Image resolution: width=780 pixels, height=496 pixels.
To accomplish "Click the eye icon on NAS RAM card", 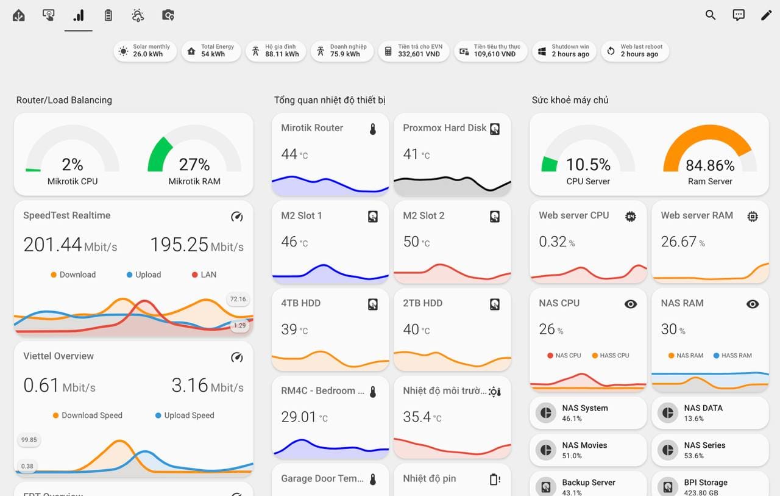I will click(x=753, y=304).
